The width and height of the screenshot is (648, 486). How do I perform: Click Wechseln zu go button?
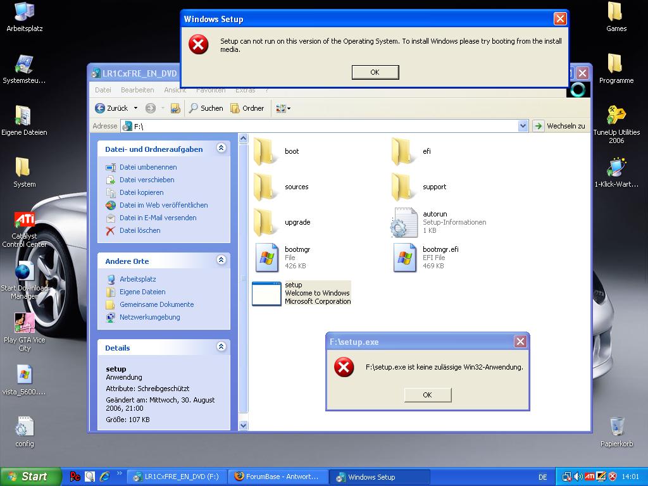pyautogui.click(x=559, y=126)
